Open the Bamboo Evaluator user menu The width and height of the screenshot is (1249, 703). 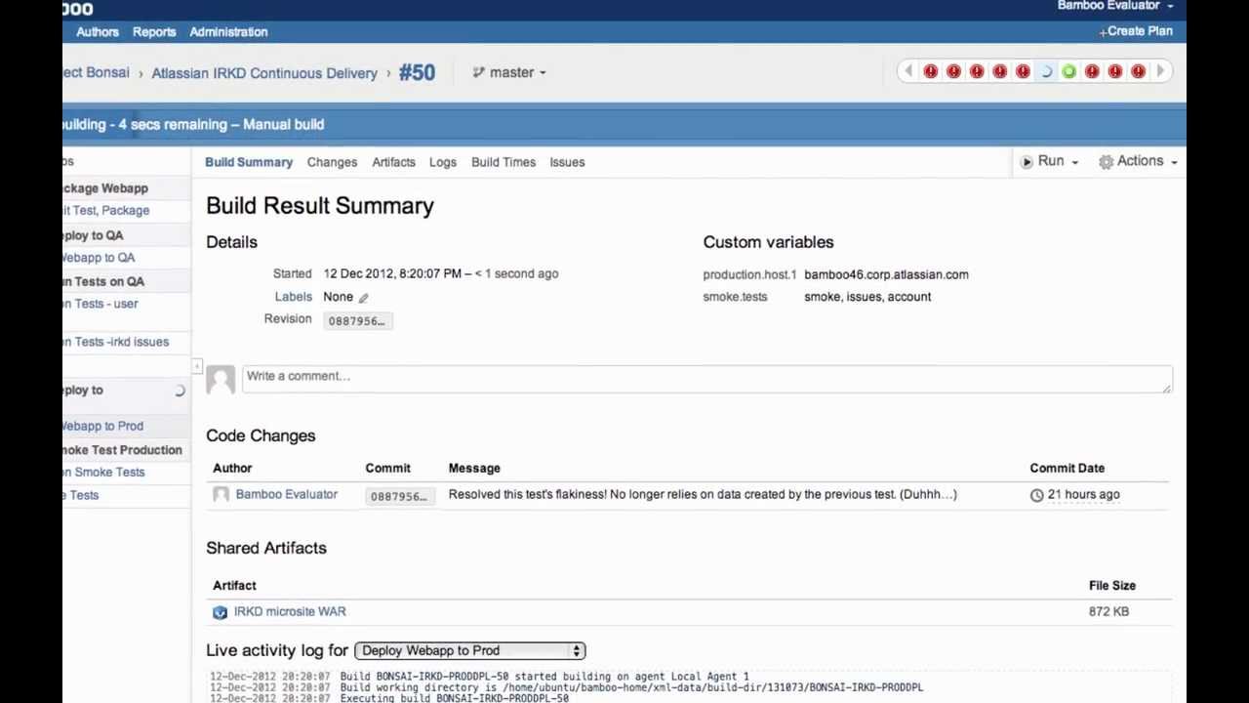pyautogui.click(x=1115, y=6)
